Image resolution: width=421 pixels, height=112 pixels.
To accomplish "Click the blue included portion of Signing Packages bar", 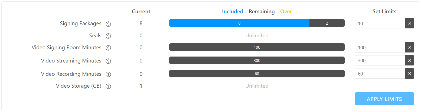I will click(x=239, y=23).
